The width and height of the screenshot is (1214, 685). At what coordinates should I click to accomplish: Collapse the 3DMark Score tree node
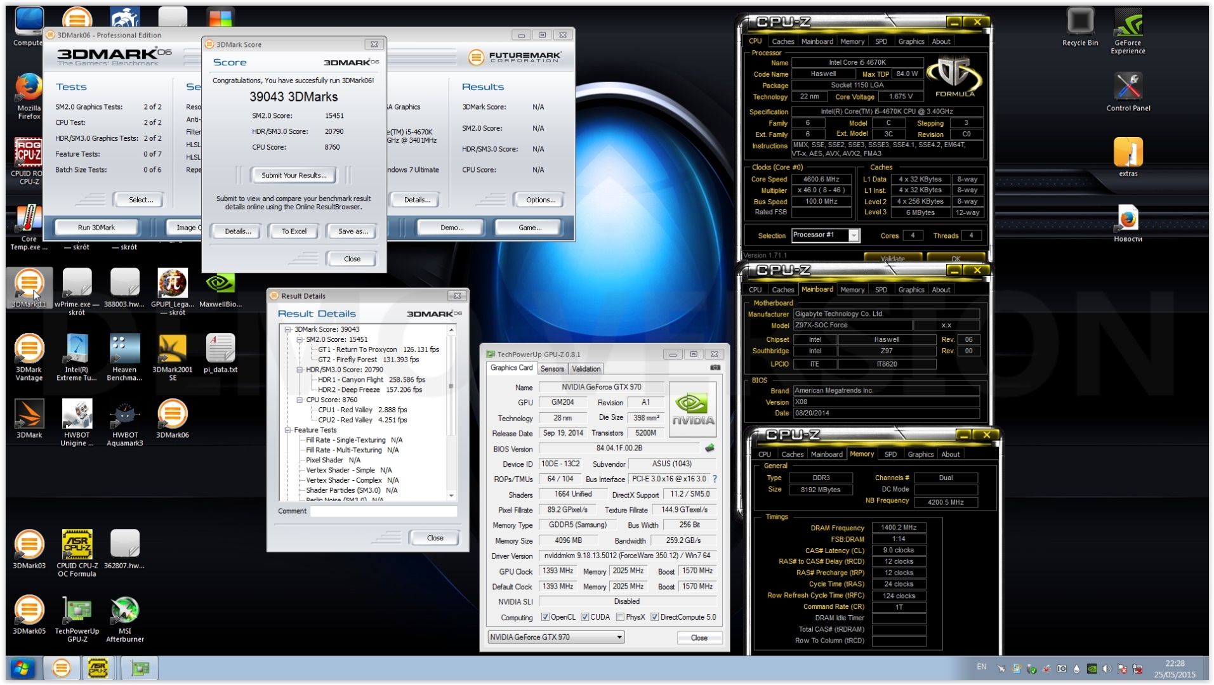[x=287, y=330]
